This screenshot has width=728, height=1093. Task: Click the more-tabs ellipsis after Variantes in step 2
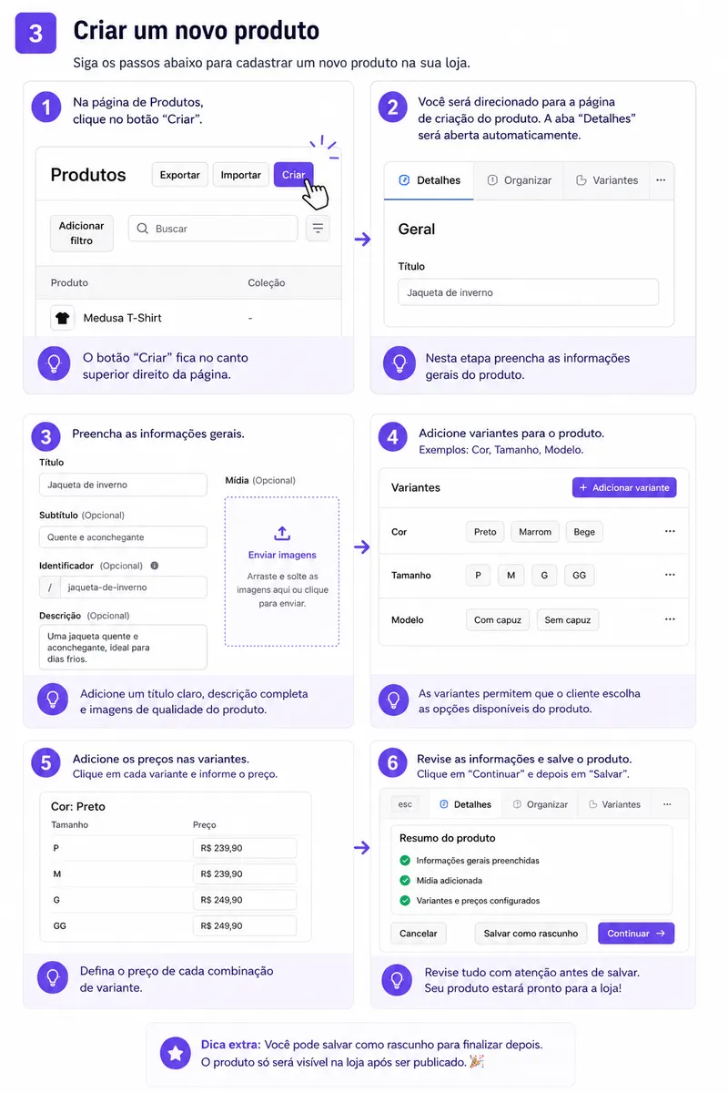click(x=661, y=180)
